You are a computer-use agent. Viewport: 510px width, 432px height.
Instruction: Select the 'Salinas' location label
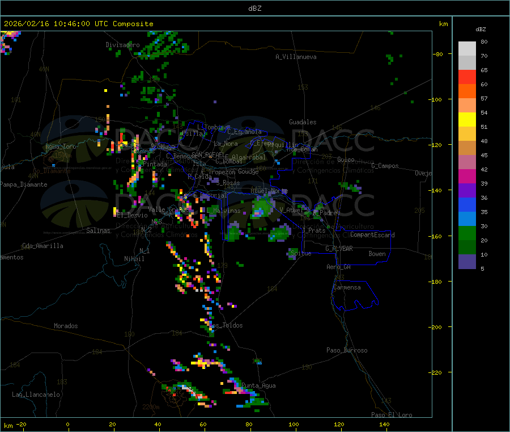click(x=98, y=230)
